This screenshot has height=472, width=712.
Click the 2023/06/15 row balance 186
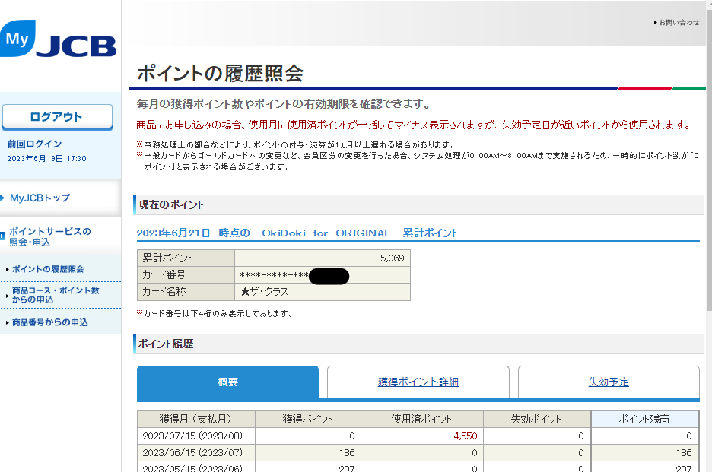(x=683, y=453)
